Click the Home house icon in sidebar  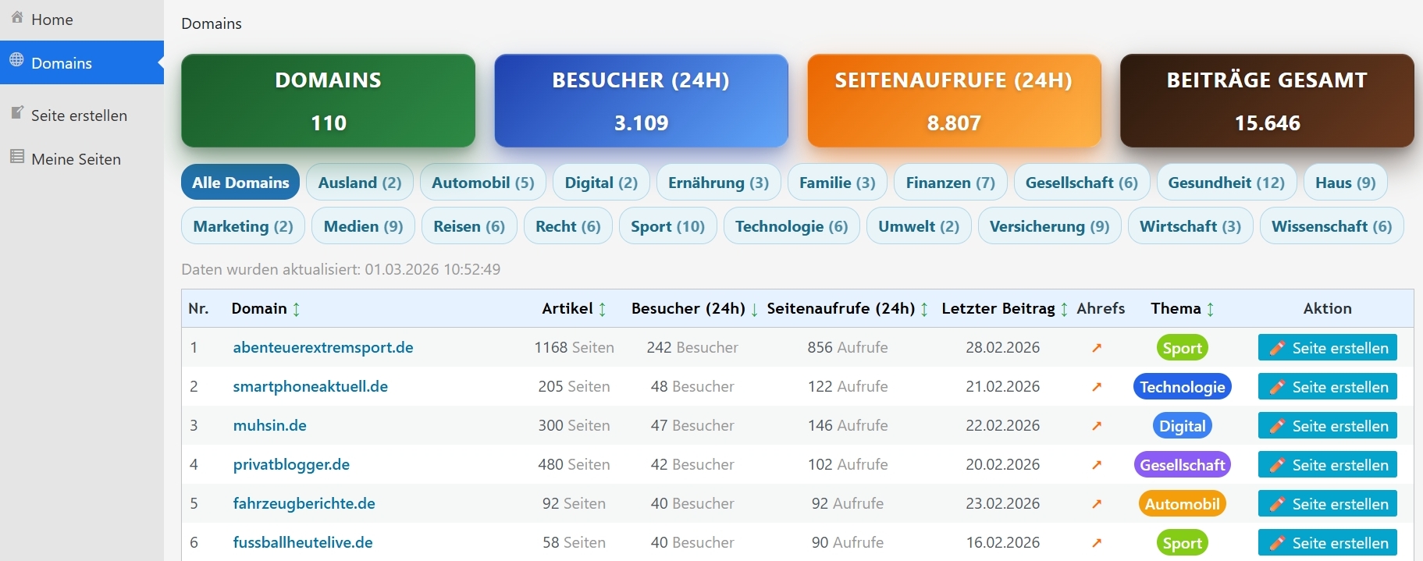17,17
